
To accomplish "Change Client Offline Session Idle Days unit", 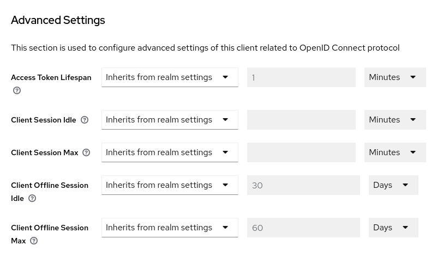I will tap(393, 185).
